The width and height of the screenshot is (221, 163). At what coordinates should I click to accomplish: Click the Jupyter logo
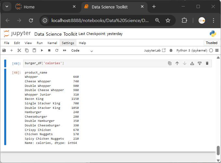click(17, 34)
